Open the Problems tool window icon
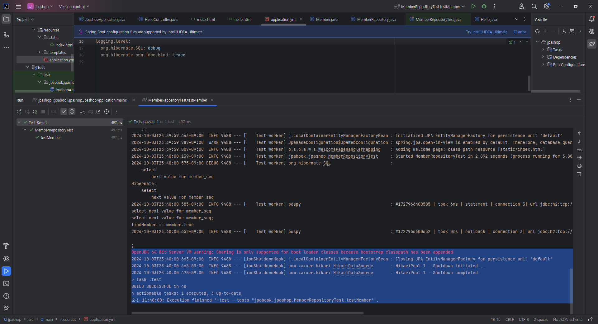Screen dimensions: 598x324 (6, 296)
